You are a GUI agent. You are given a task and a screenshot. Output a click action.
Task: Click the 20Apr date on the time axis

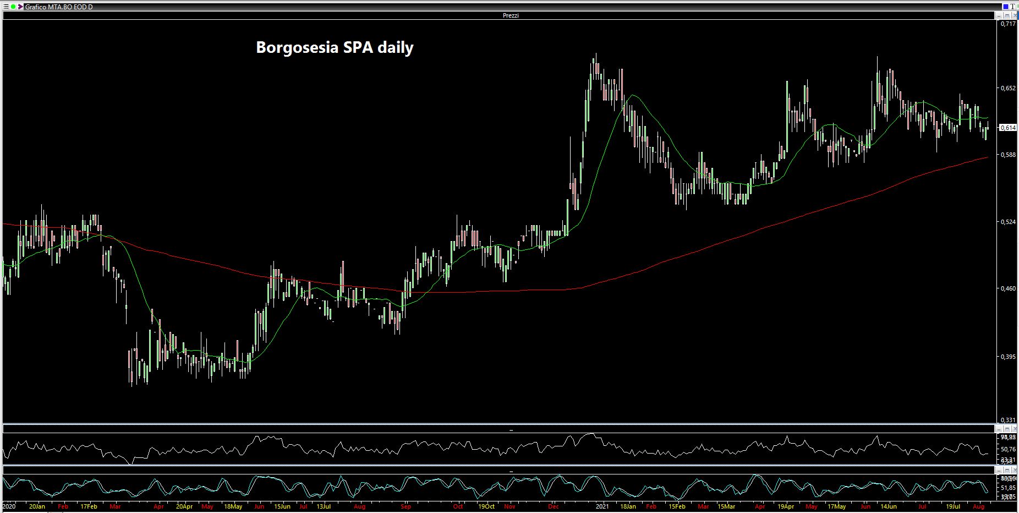click(184, 506)
